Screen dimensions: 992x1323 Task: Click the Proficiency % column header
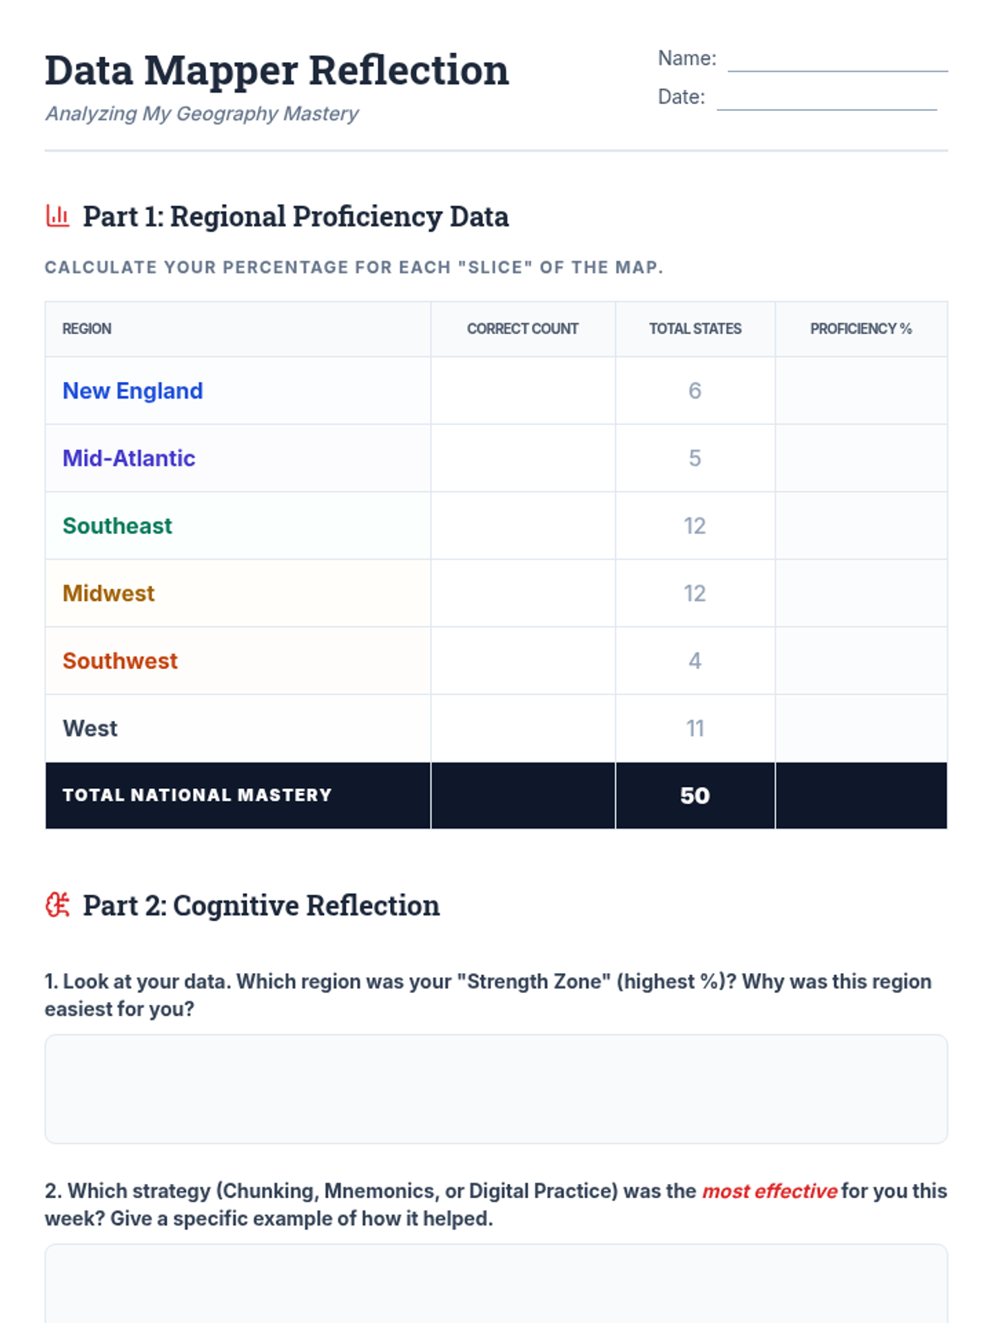point(861,329)
